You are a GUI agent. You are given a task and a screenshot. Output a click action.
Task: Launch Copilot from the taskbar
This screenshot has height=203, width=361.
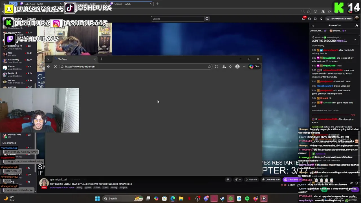[x=156, y=198]
